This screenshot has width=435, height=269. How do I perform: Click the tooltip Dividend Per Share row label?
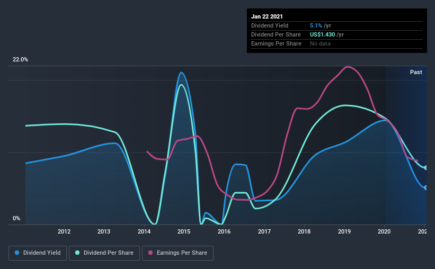tap(276, 34)
